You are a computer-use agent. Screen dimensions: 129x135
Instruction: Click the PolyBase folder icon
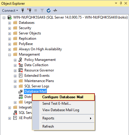(x=15, y=44)
